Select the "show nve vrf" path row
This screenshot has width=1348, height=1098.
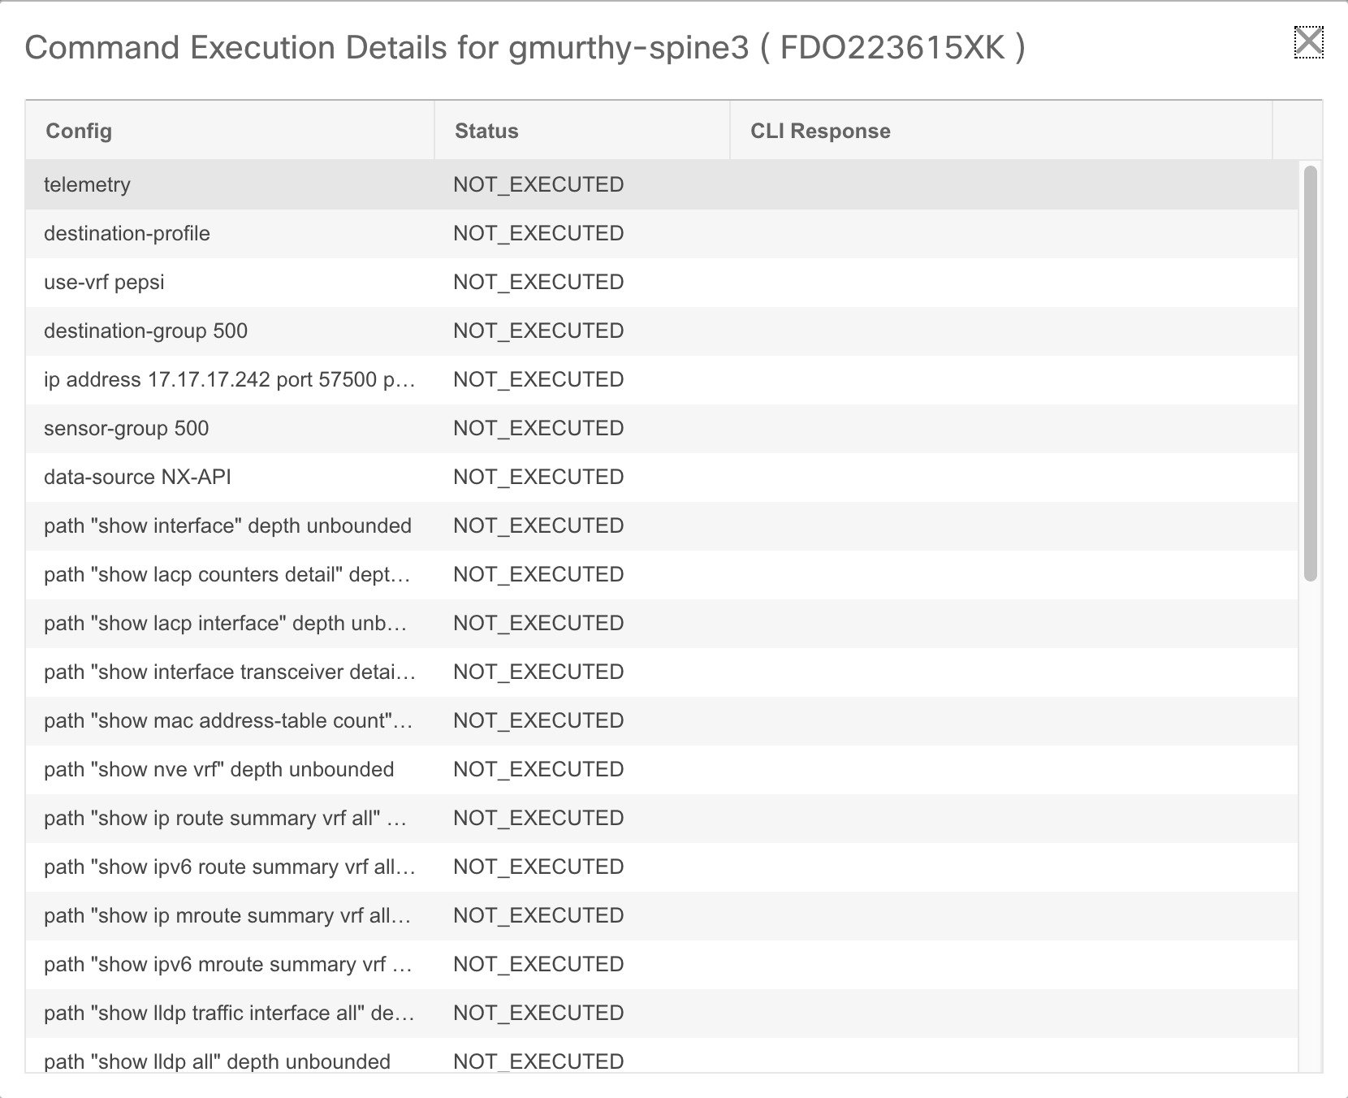click(218, 769)
